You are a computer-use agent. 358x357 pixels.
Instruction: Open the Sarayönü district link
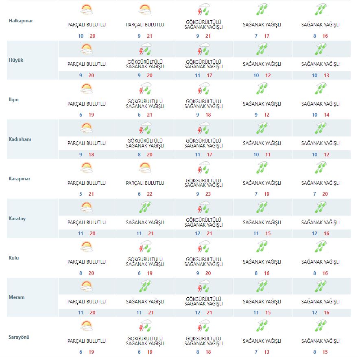pos(19,337)
